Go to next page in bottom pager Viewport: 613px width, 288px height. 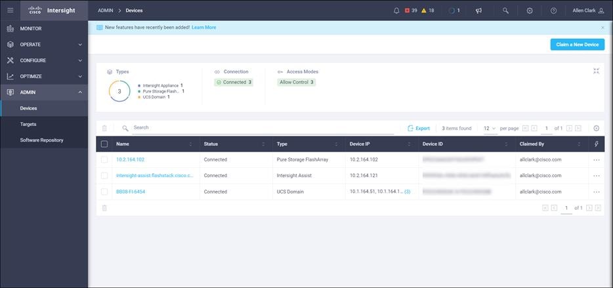coord(589,208)
